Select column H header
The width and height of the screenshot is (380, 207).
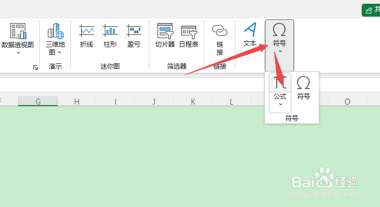[77, 101]
